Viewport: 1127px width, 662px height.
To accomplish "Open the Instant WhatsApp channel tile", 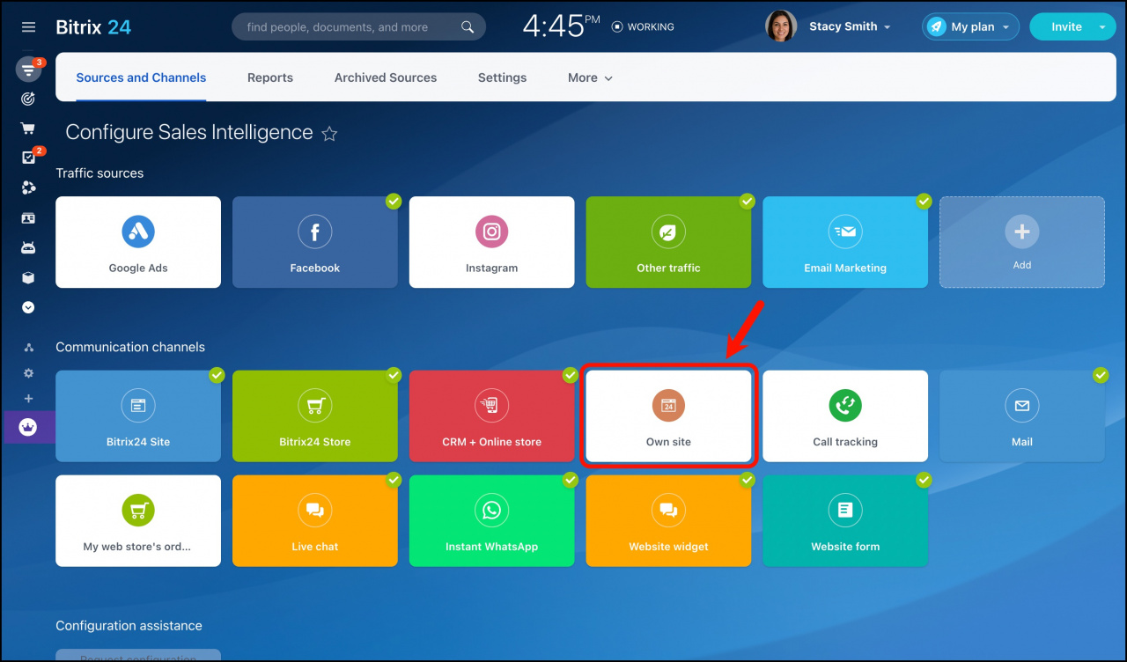I will coord(491,521).
